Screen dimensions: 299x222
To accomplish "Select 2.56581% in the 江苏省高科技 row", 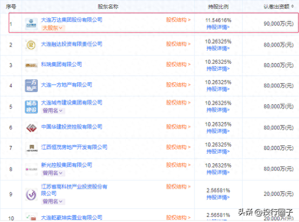I will (218, 191).
